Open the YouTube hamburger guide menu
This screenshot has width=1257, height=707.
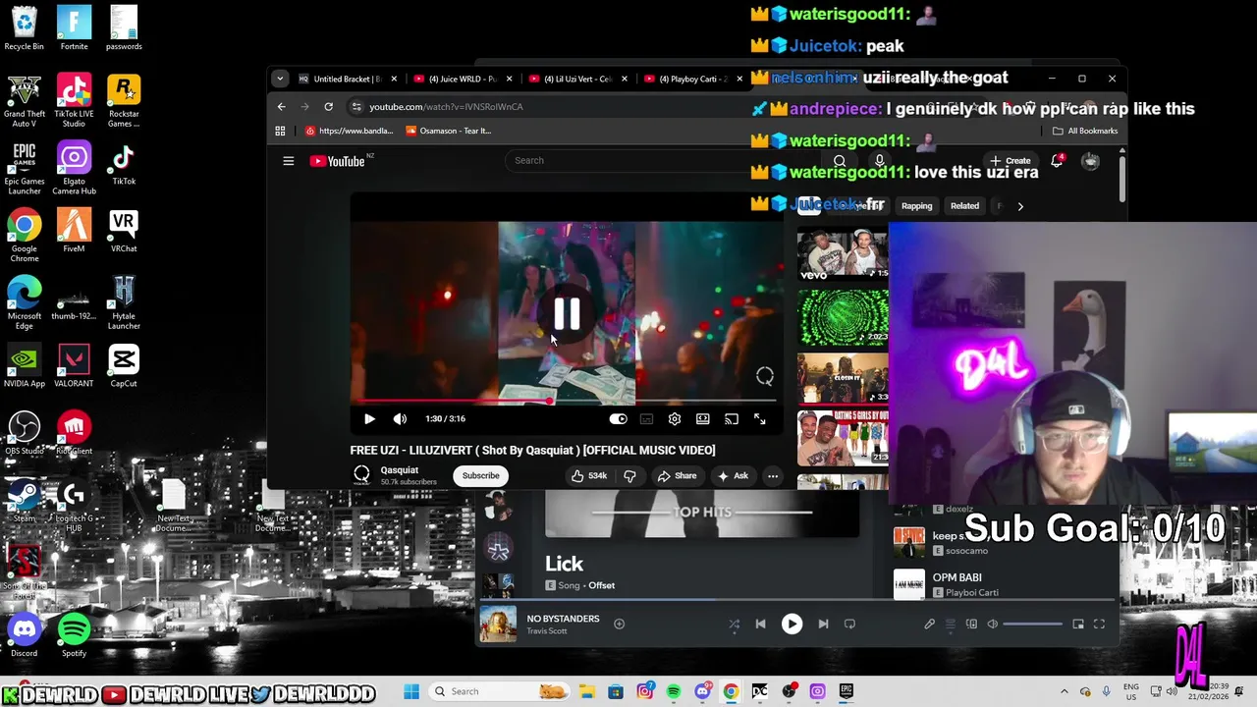tap(289, 161)
